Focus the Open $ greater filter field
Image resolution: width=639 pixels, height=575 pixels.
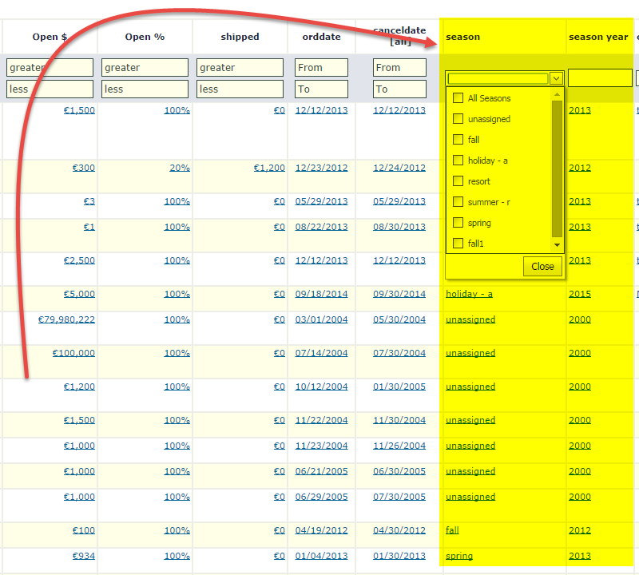tap(50, 67)
